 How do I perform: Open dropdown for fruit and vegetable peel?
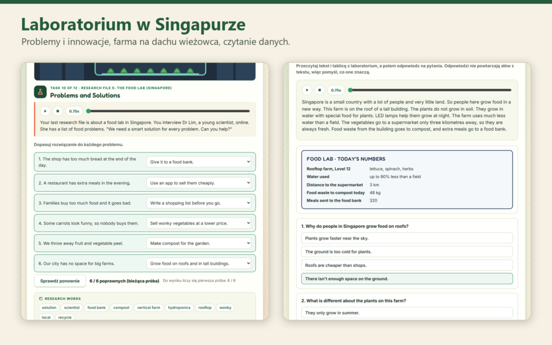coord(199,243)
